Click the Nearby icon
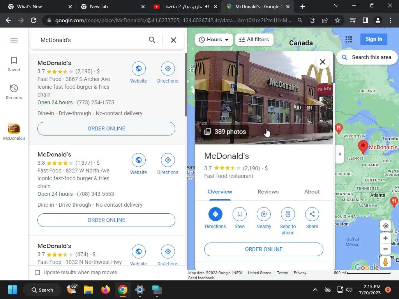This screenshot has width=399, height=299. [x=264, y=215]
